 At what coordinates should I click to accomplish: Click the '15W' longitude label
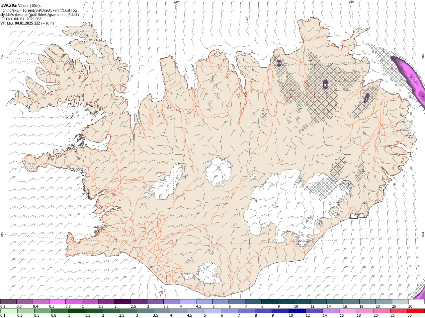click(352, 2)
